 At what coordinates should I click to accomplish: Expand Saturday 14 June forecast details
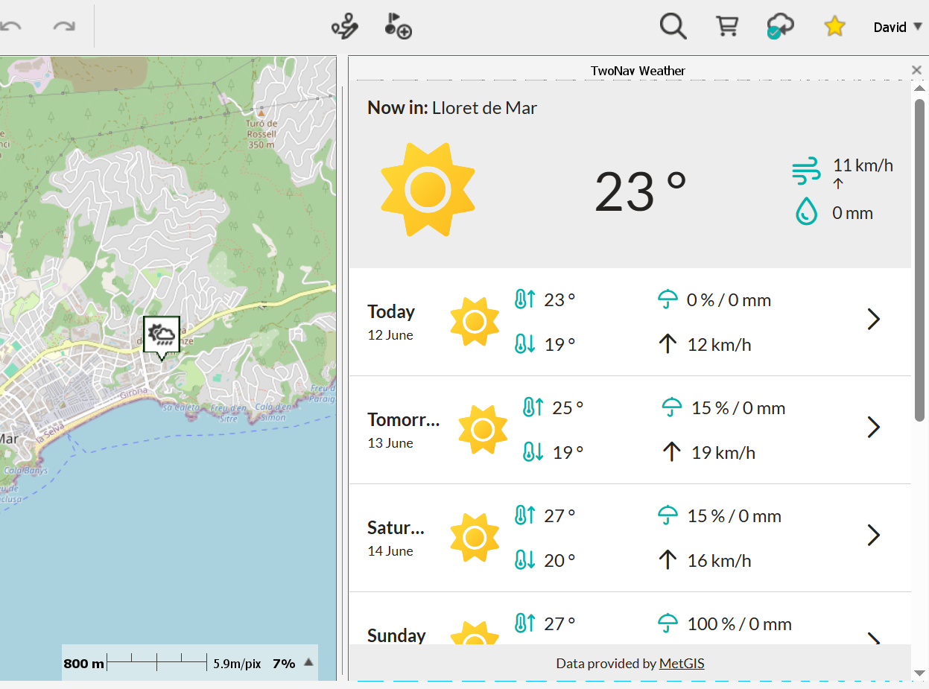pyautogui.click(x=874, y=536)
